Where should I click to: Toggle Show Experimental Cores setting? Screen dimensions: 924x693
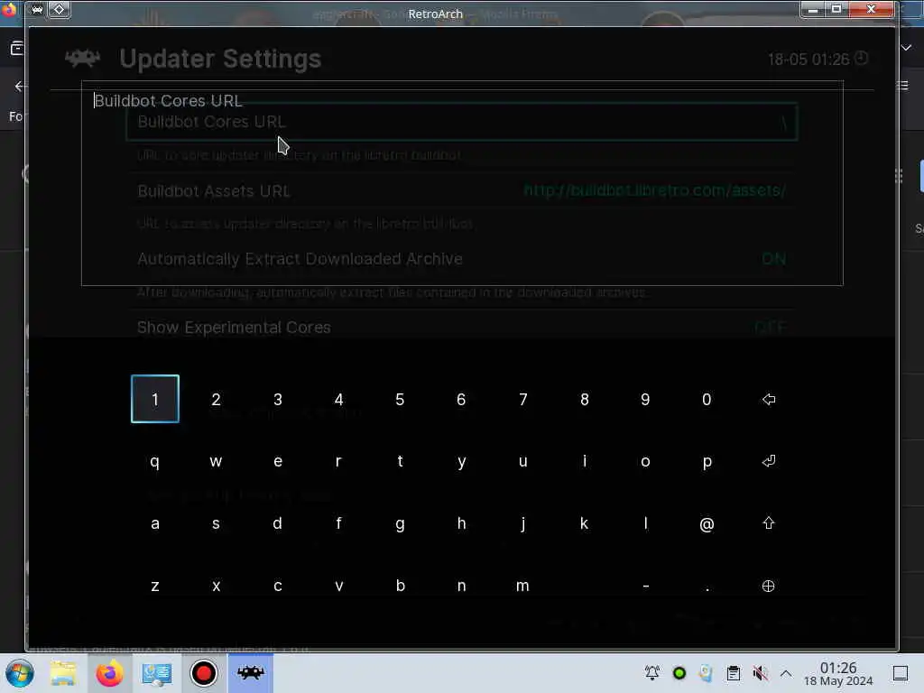(x=461, y=327)
